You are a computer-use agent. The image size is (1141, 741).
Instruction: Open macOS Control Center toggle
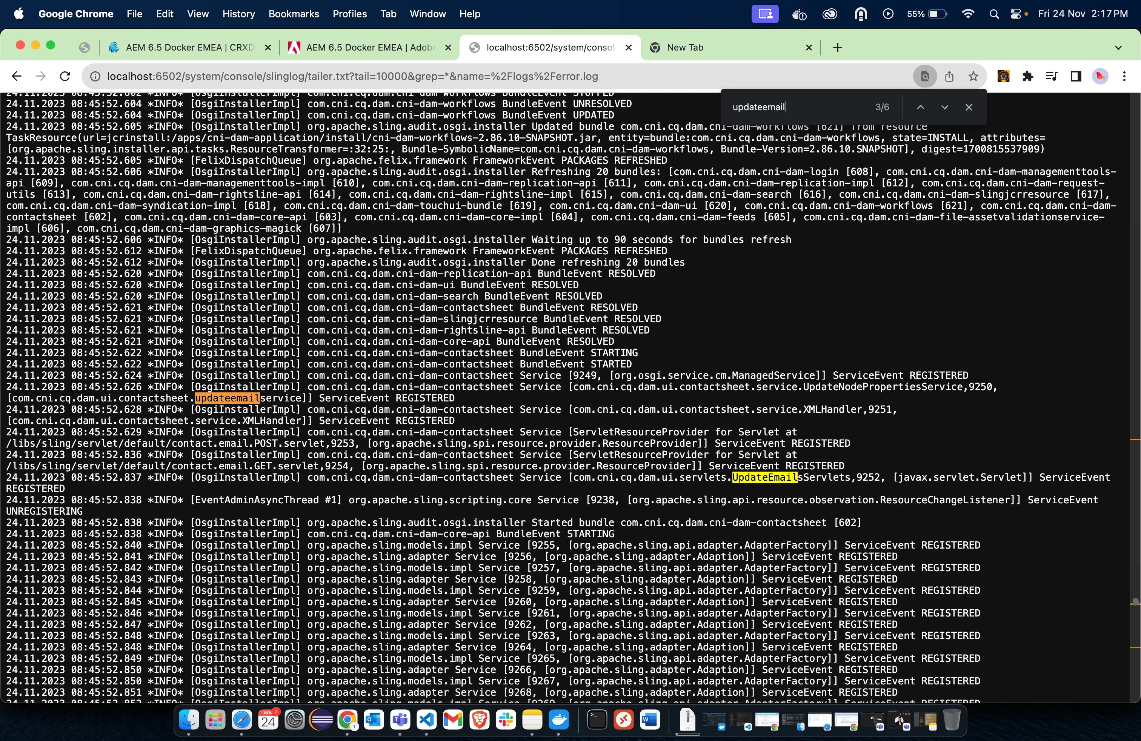(1015, 14)
